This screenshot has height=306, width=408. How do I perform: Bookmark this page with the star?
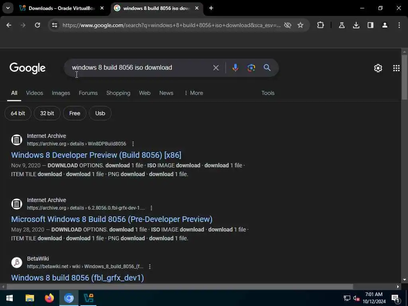pos(300,25)
